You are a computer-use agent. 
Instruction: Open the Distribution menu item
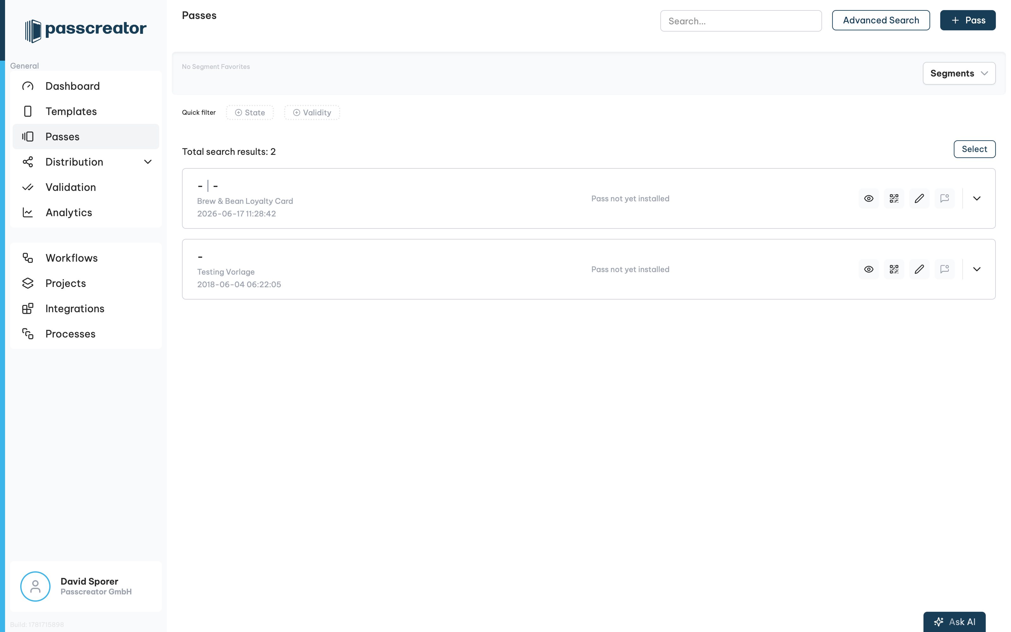click(86, 162)
